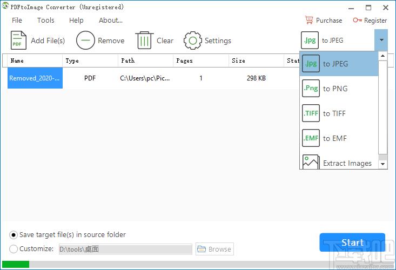Choose to JPEG from format list
The width and height of the screenshot is (396, 270).
click(339, 64)
